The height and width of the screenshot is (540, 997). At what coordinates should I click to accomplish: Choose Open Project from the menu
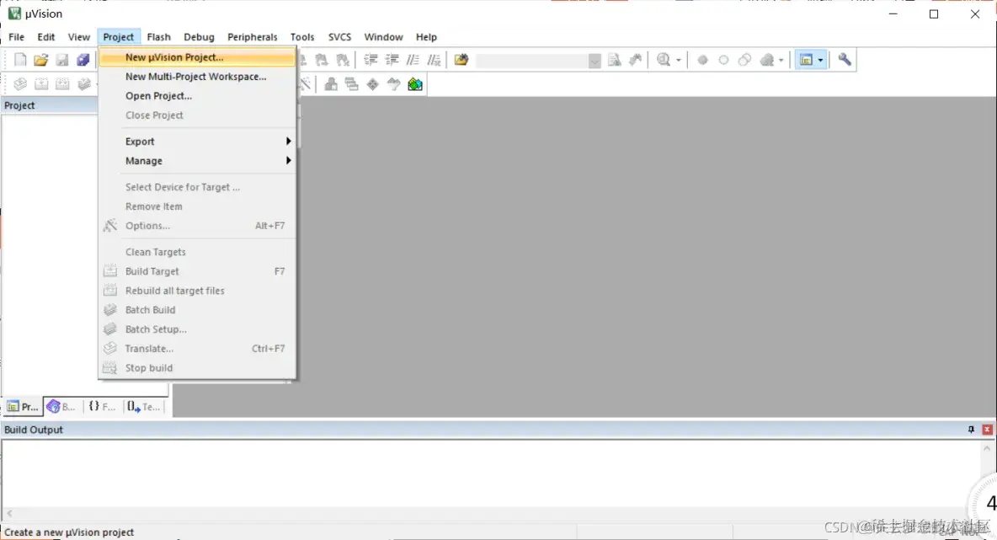[198, 96]
